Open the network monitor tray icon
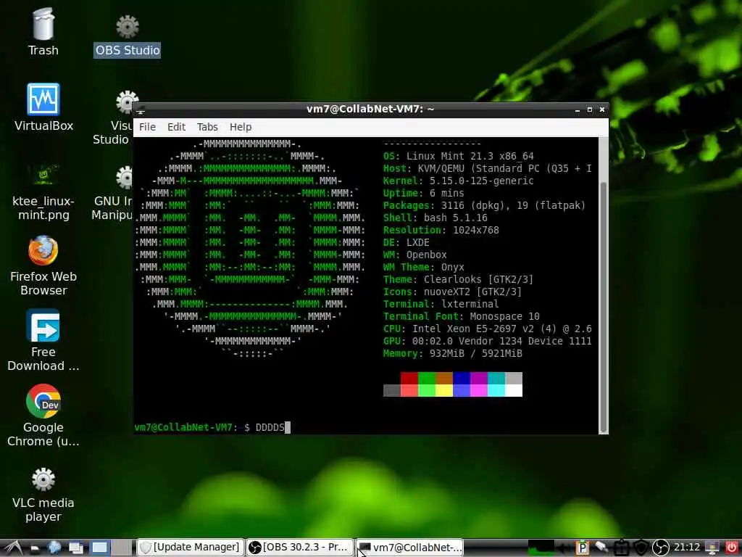Image resolution: width=742 pixels, height=557 pixels. (x=712, y=548)
